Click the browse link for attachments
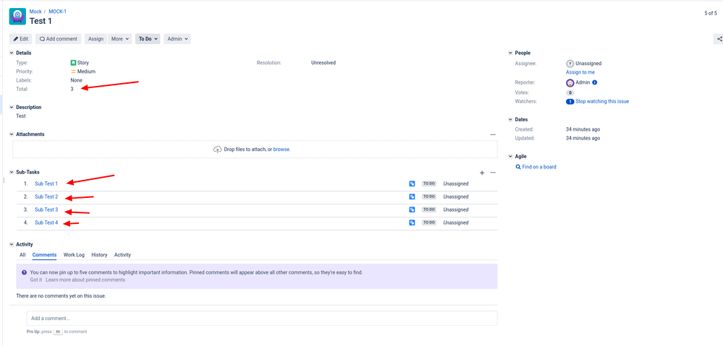 coord(282,149)
